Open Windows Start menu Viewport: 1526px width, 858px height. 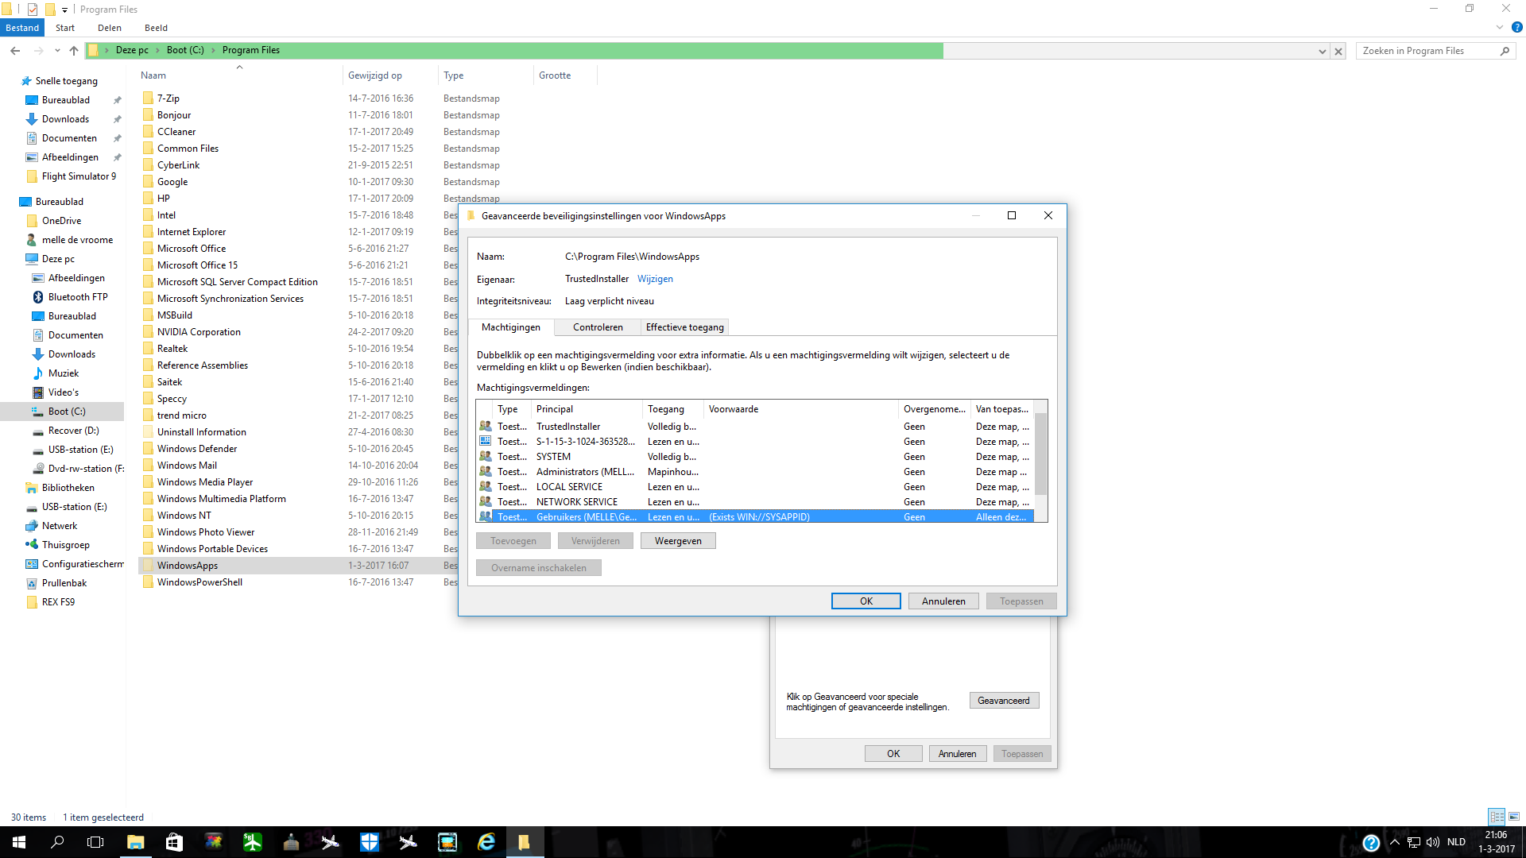pyautogui.click(x=19, y=842)
